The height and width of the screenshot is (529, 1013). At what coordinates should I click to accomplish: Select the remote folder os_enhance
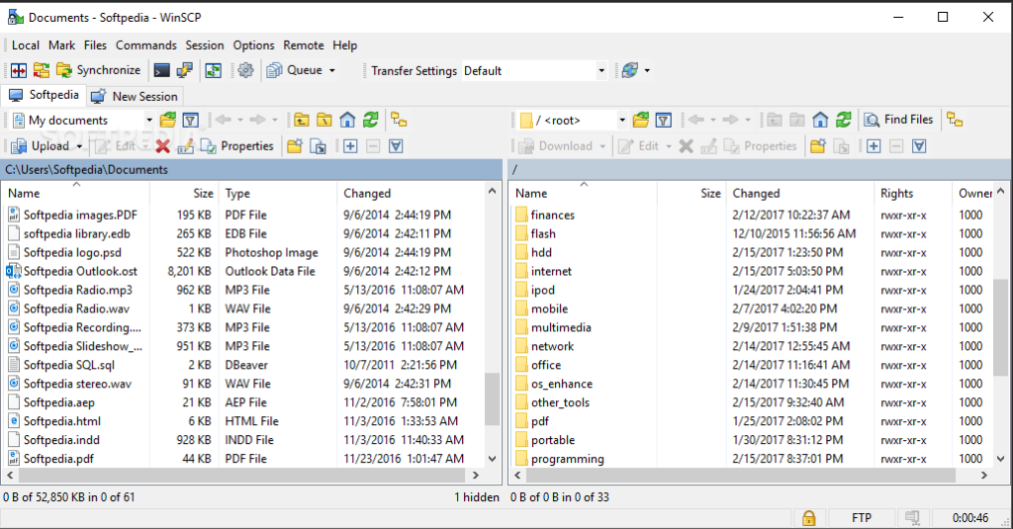click(562, 384)
